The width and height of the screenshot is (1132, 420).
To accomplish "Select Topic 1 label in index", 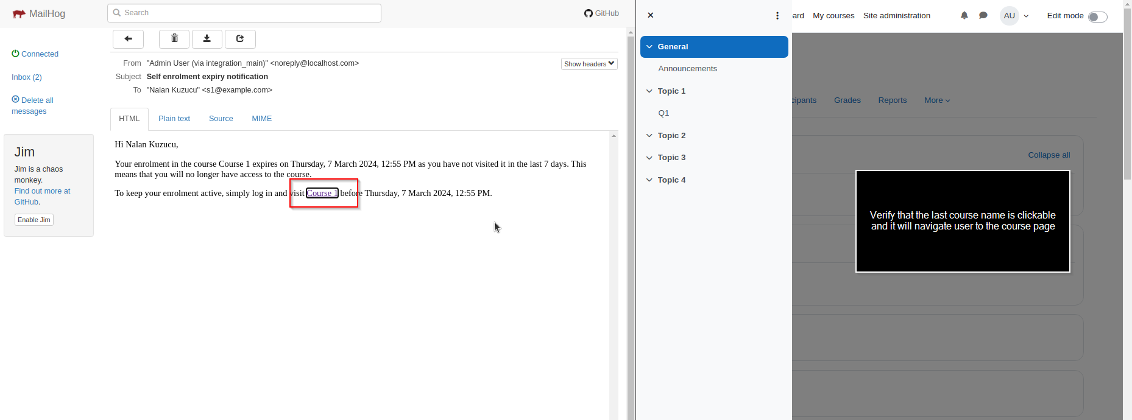I will [x=671, y=91].
